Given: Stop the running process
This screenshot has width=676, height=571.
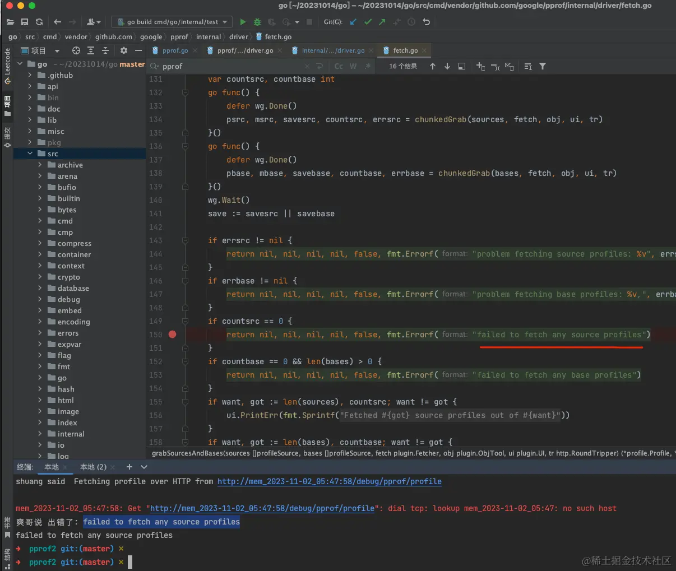Looking at the screenshot, I should pyautogui.click(x=309, y=22).
